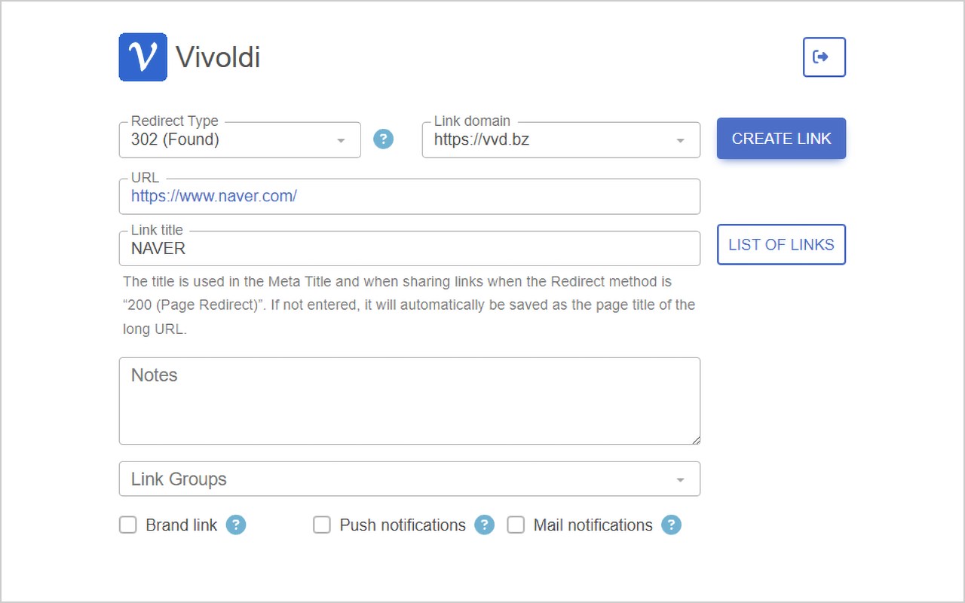Open the Redirect Type dropdown

coord(240,140)
